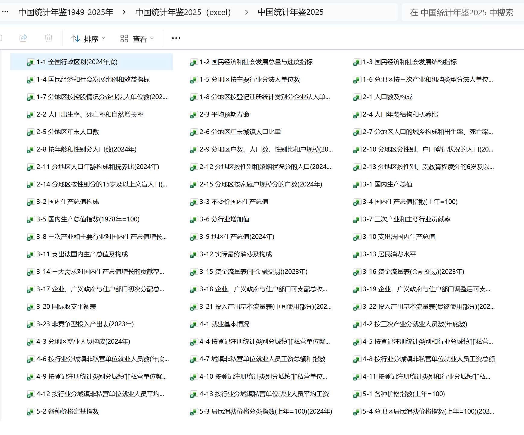The image size is (524, 435).
Task: Select file name 2-4 人口年龄结构和抚养比
Action: click(x=400, y=114)
